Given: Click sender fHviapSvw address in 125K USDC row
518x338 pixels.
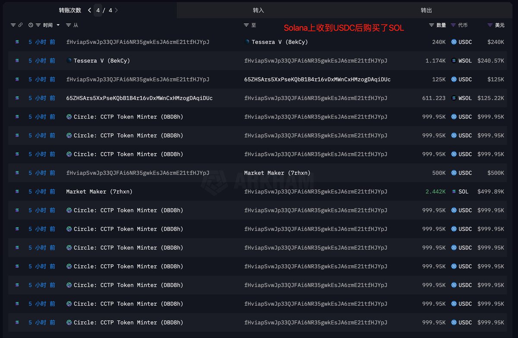Looking at the screenshot, I should 138,79.
